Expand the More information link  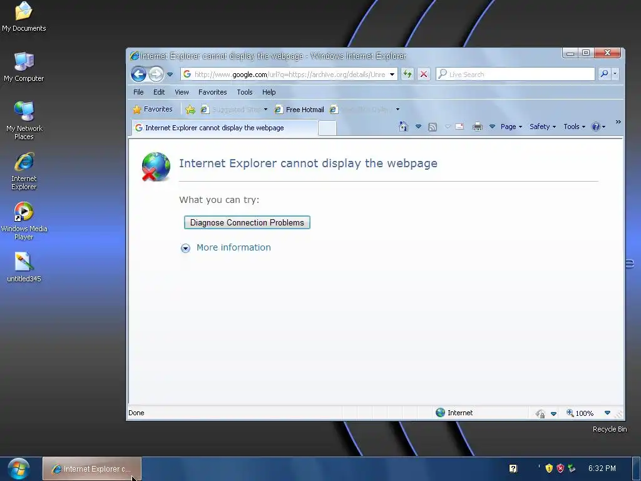pos(233,247)
